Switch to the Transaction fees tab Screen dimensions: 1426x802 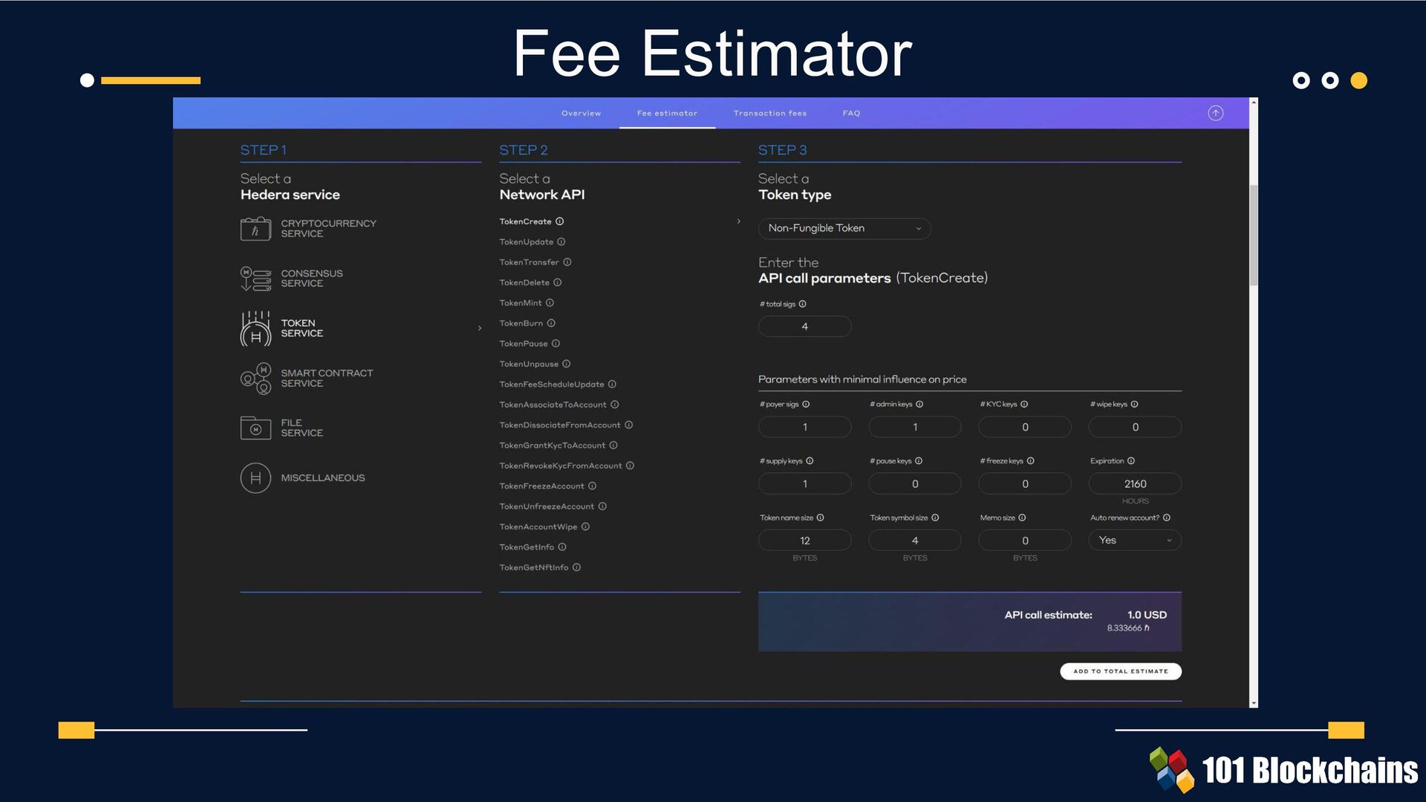pyautogui.click(x=769, y=113)
